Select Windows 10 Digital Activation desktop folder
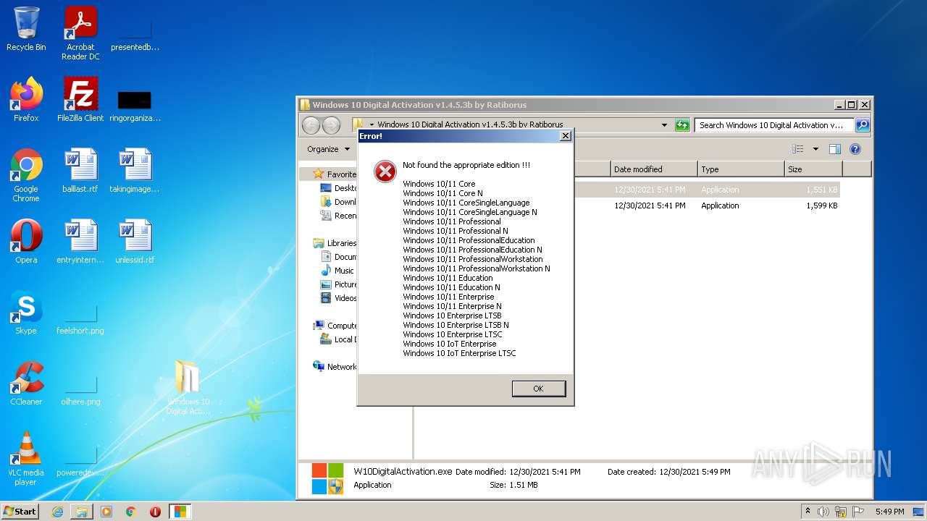This screenshot has width=927, height=521. (x=188, y=388)
